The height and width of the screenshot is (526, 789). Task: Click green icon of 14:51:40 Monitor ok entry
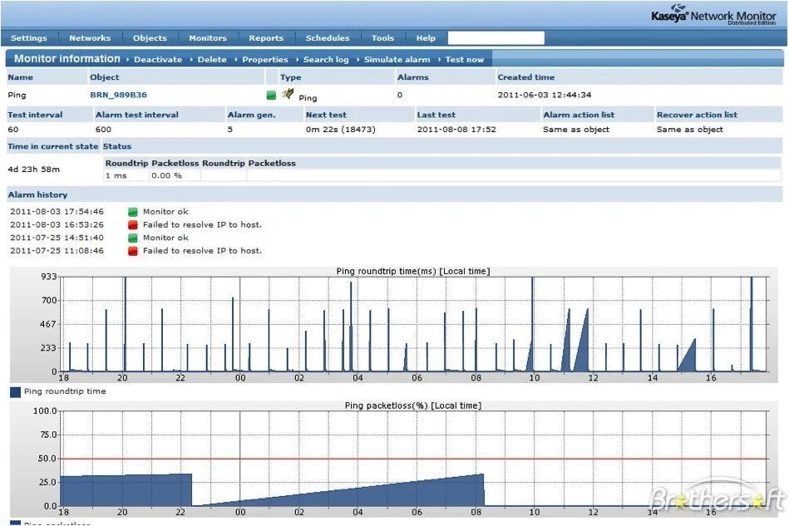click(x=133, y=238)
